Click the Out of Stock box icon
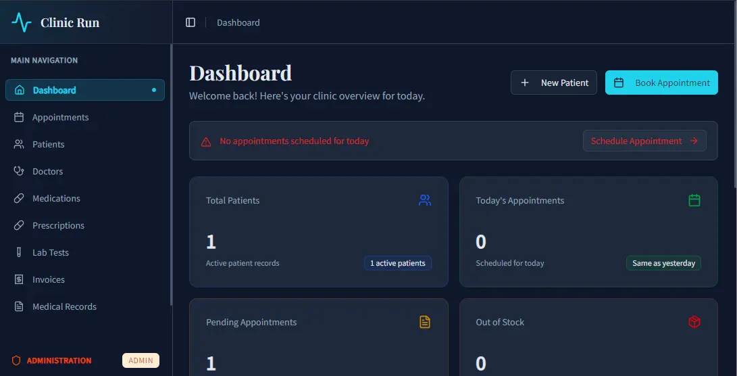Viewport: 737px width, 376px height. [694, 322]
